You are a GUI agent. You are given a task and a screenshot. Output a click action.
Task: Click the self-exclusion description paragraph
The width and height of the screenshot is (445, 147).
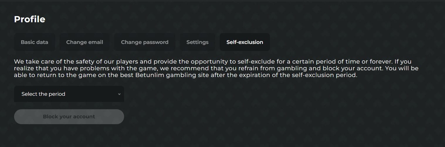[216, 68]
